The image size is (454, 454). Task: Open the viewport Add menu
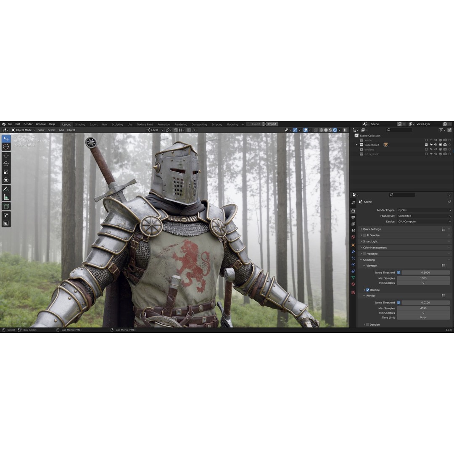[x=61, y=130]
